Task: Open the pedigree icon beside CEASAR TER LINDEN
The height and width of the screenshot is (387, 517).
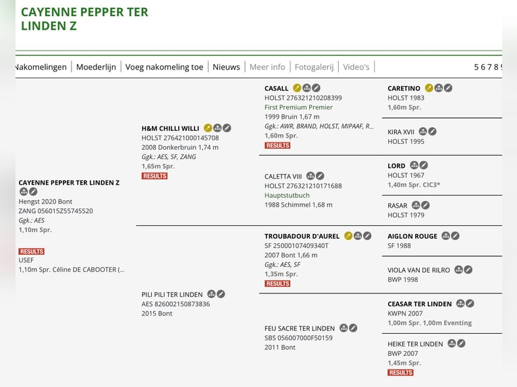Action: (460, 303)
